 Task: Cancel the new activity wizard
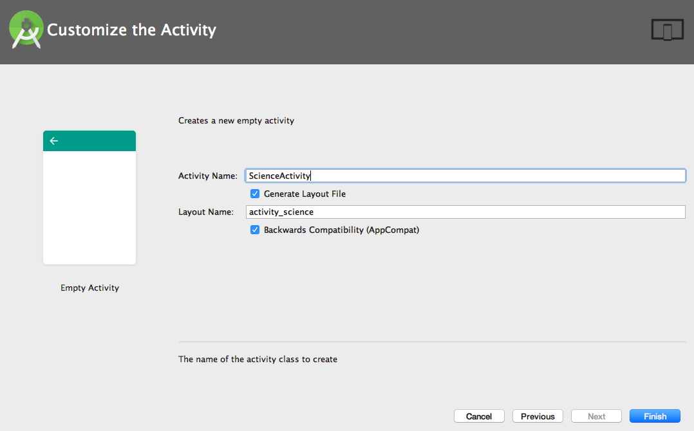point(479,416)
